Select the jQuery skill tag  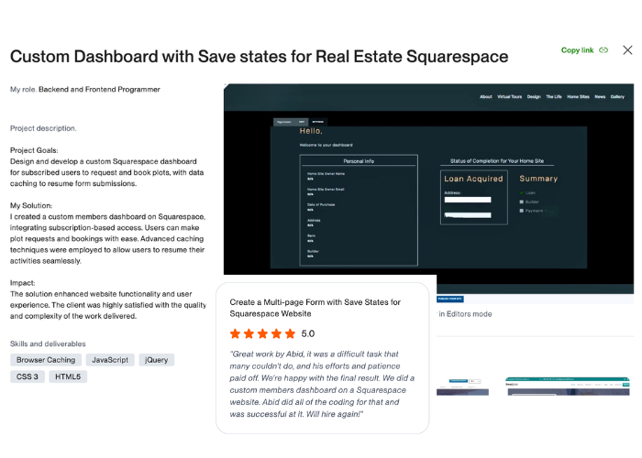(x=157, y=360)
